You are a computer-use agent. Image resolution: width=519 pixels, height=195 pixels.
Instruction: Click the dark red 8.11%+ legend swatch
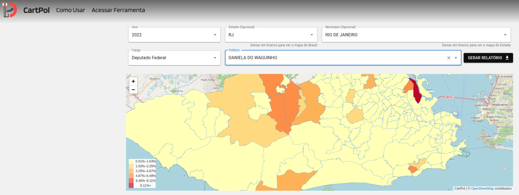tap(131, 185)
